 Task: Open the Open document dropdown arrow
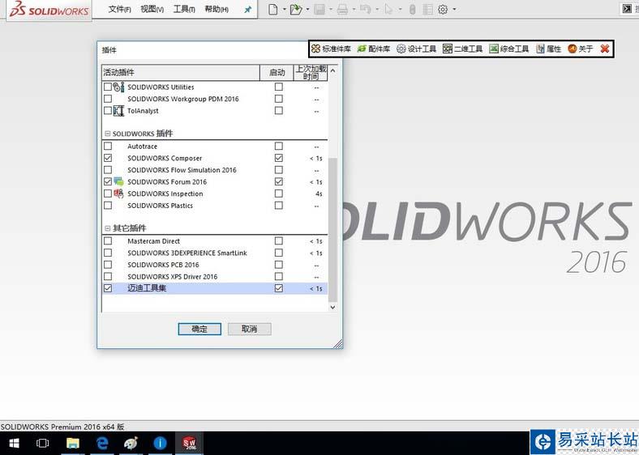(307, 9)
